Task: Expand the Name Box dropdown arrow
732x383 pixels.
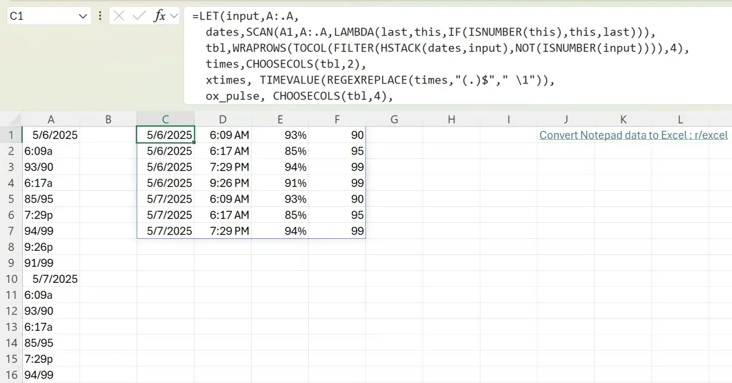Action: point(82,17)
